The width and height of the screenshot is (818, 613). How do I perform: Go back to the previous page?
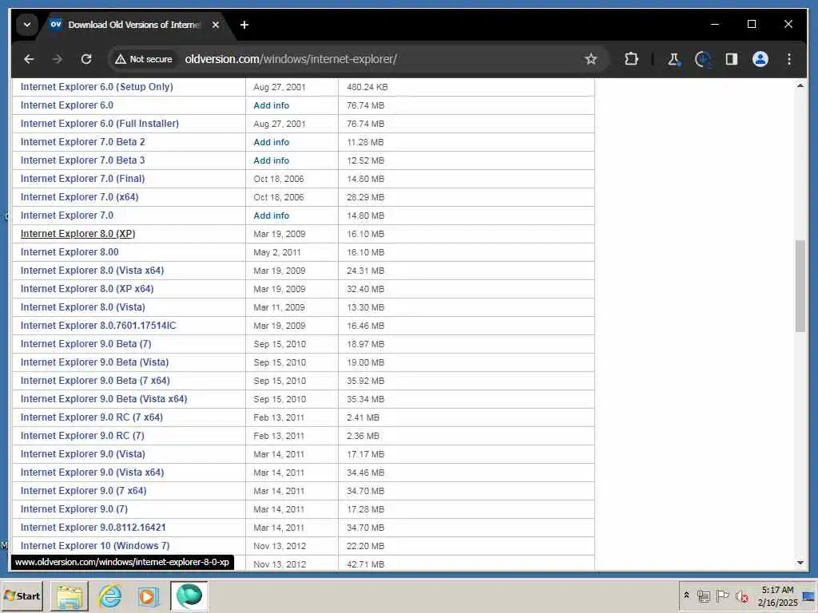click(x=29, y=59)
